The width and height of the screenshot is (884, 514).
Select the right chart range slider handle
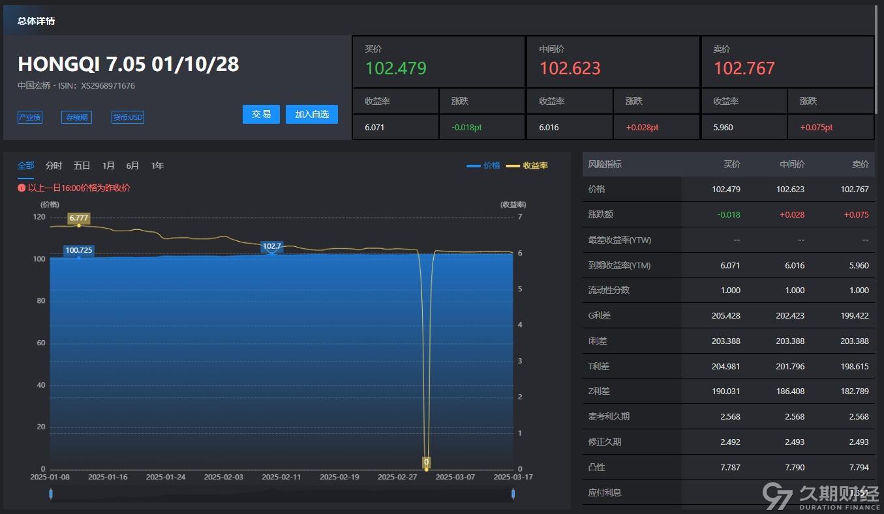click(513, 494)
